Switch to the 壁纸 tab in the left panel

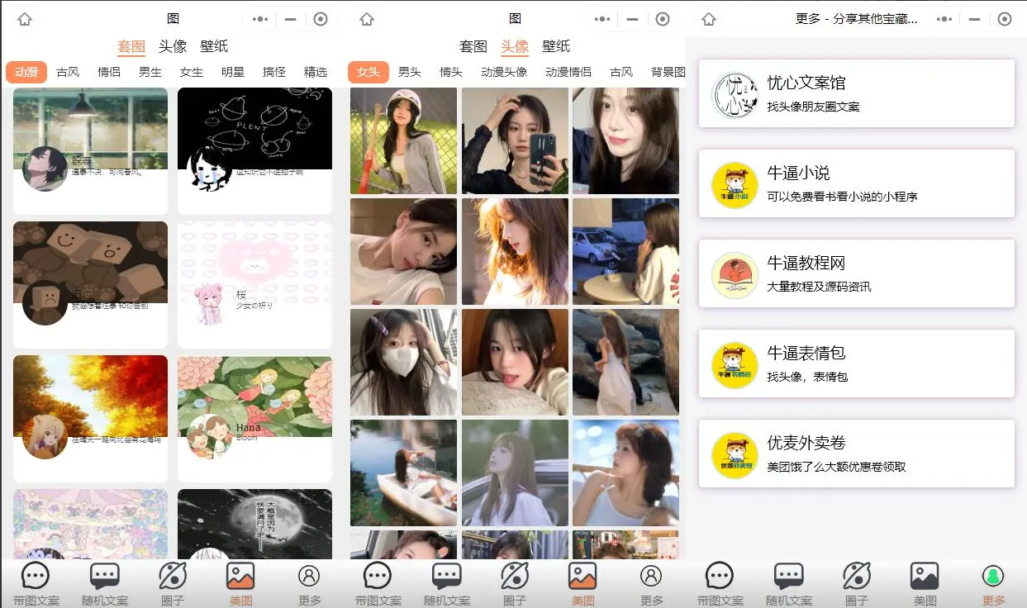tap(214, 46)
